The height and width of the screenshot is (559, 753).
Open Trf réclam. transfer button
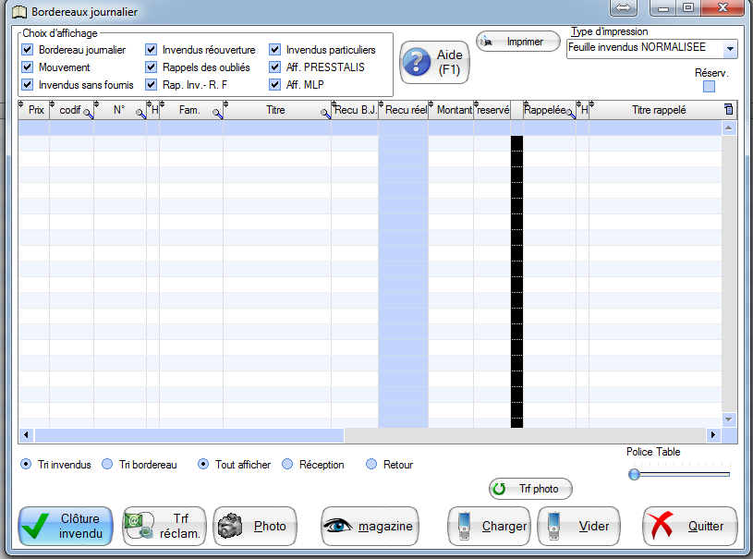[164, 526]
